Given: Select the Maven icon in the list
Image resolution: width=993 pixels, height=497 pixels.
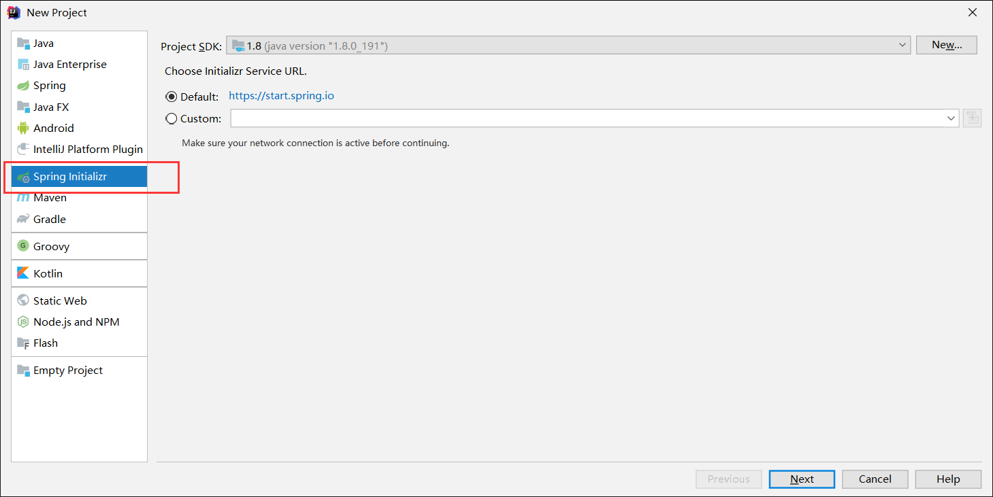Looking at the screenshot, I should [23, 198].
